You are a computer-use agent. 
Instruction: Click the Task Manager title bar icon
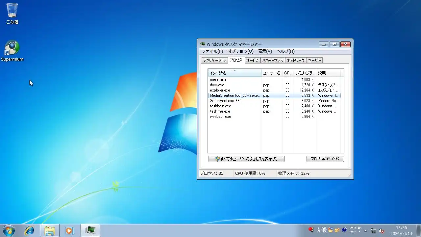(x=203, y=44)
